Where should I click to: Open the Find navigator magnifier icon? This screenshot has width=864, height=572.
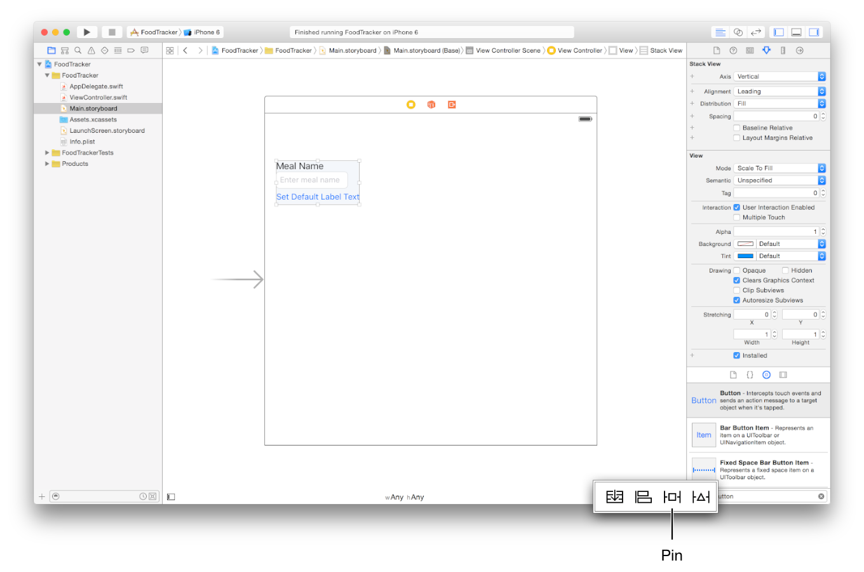point(78,50)
